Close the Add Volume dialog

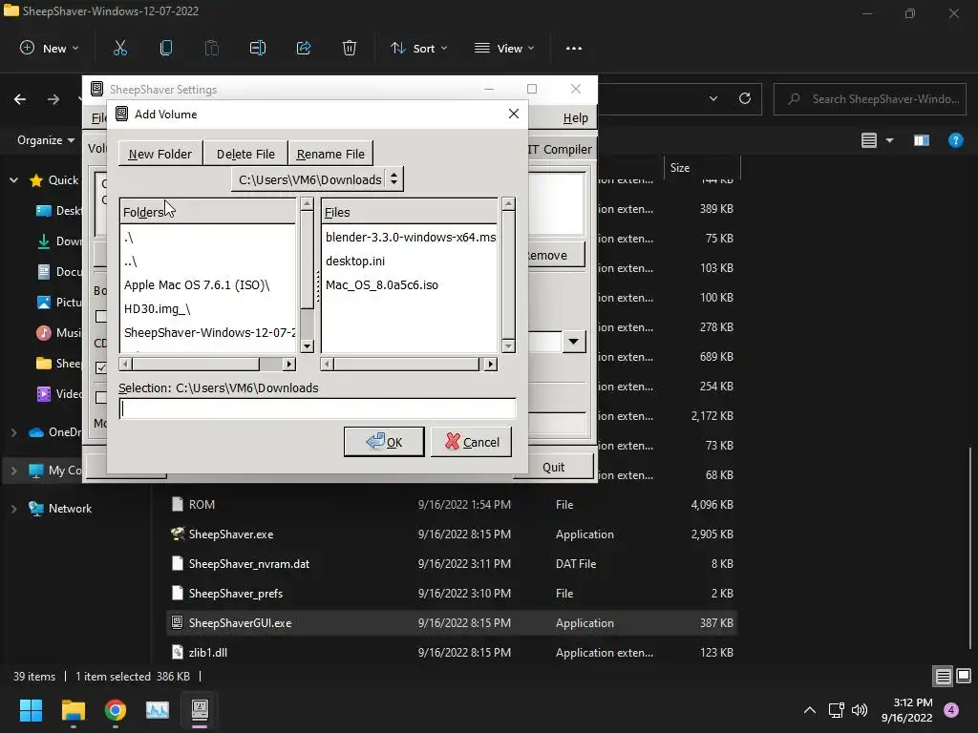point(513,114)
